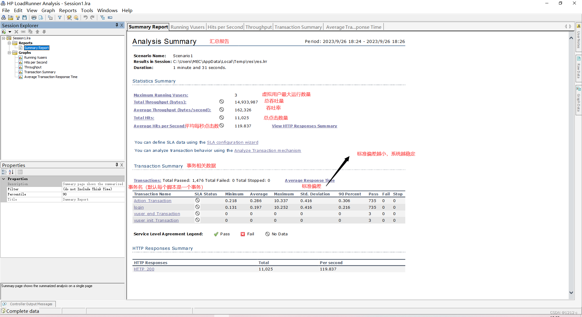
Task: Collapse the Reports tree node
Action: coord(9,43)
